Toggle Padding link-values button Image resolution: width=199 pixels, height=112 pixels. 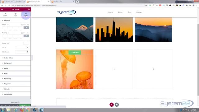tap(26, 36)
